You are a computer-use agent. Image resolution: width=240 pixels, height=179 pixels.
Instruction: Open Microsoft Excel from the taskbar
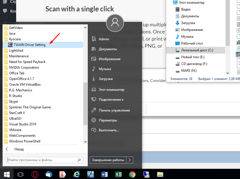coord(118,174)
